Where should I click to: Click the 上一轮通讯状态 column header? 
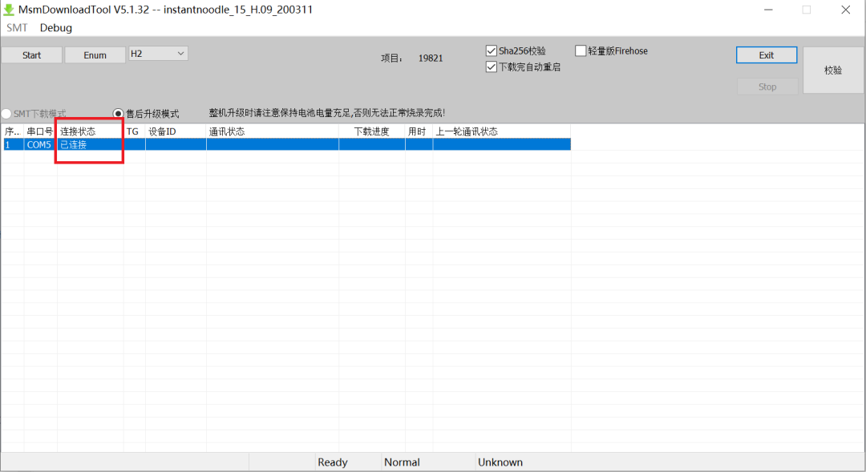point(501,131)
